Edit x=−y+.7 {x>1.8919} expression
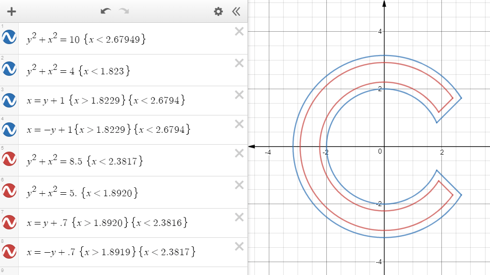The height and width of the screenshot is (275, 490). pyautogui.click(x=111, y=252)
